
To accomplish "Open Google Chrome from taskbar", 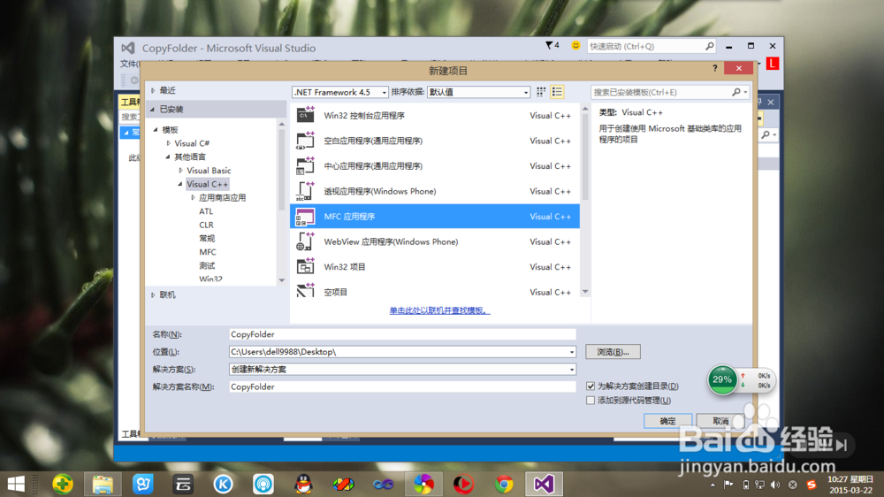I will 504,484.
